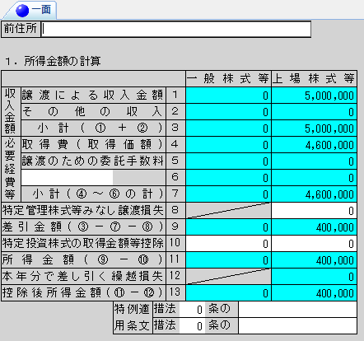The height and width of the screenshot is (341, 364).
Task: Click row 10 一般株式等 取得金額等控除 cell
Action: click(228, 244)
